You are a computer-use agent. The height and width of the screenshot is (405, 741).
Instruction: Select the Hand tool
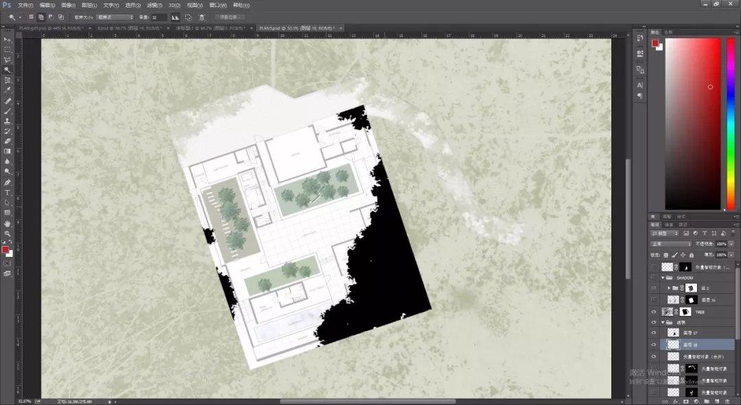7,223
